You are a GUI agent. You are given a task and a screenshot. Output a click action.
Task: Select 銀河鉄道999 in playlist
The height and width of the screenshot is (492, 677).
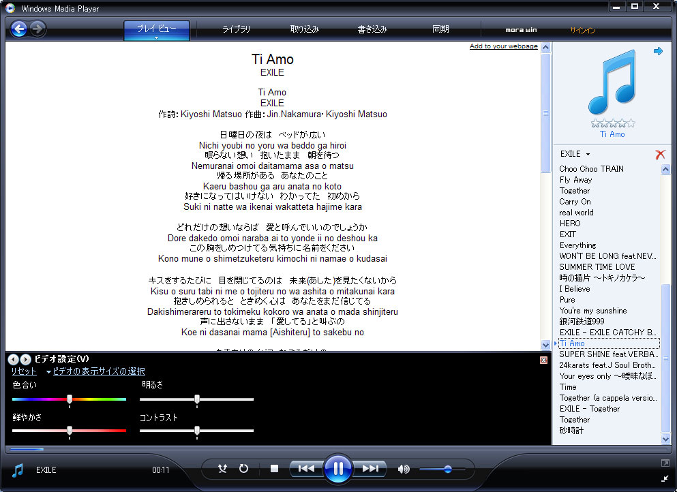click(582, 322)
